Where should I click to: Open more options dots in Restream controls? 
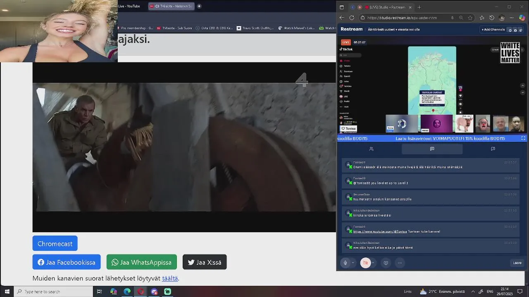400,263
